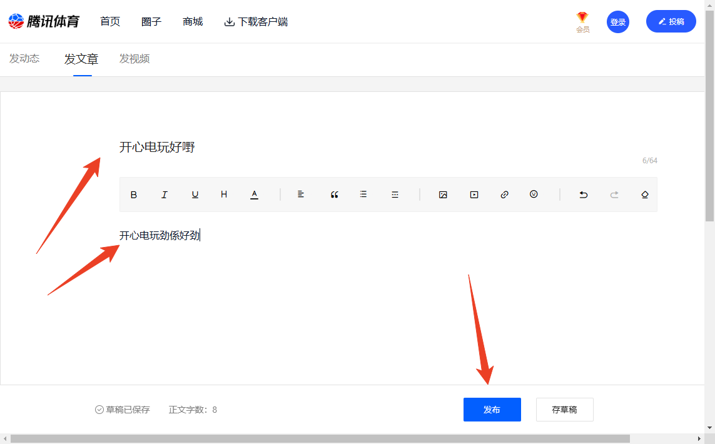Insert an image into article
This screenshot has width=715, height=444.
443,194
